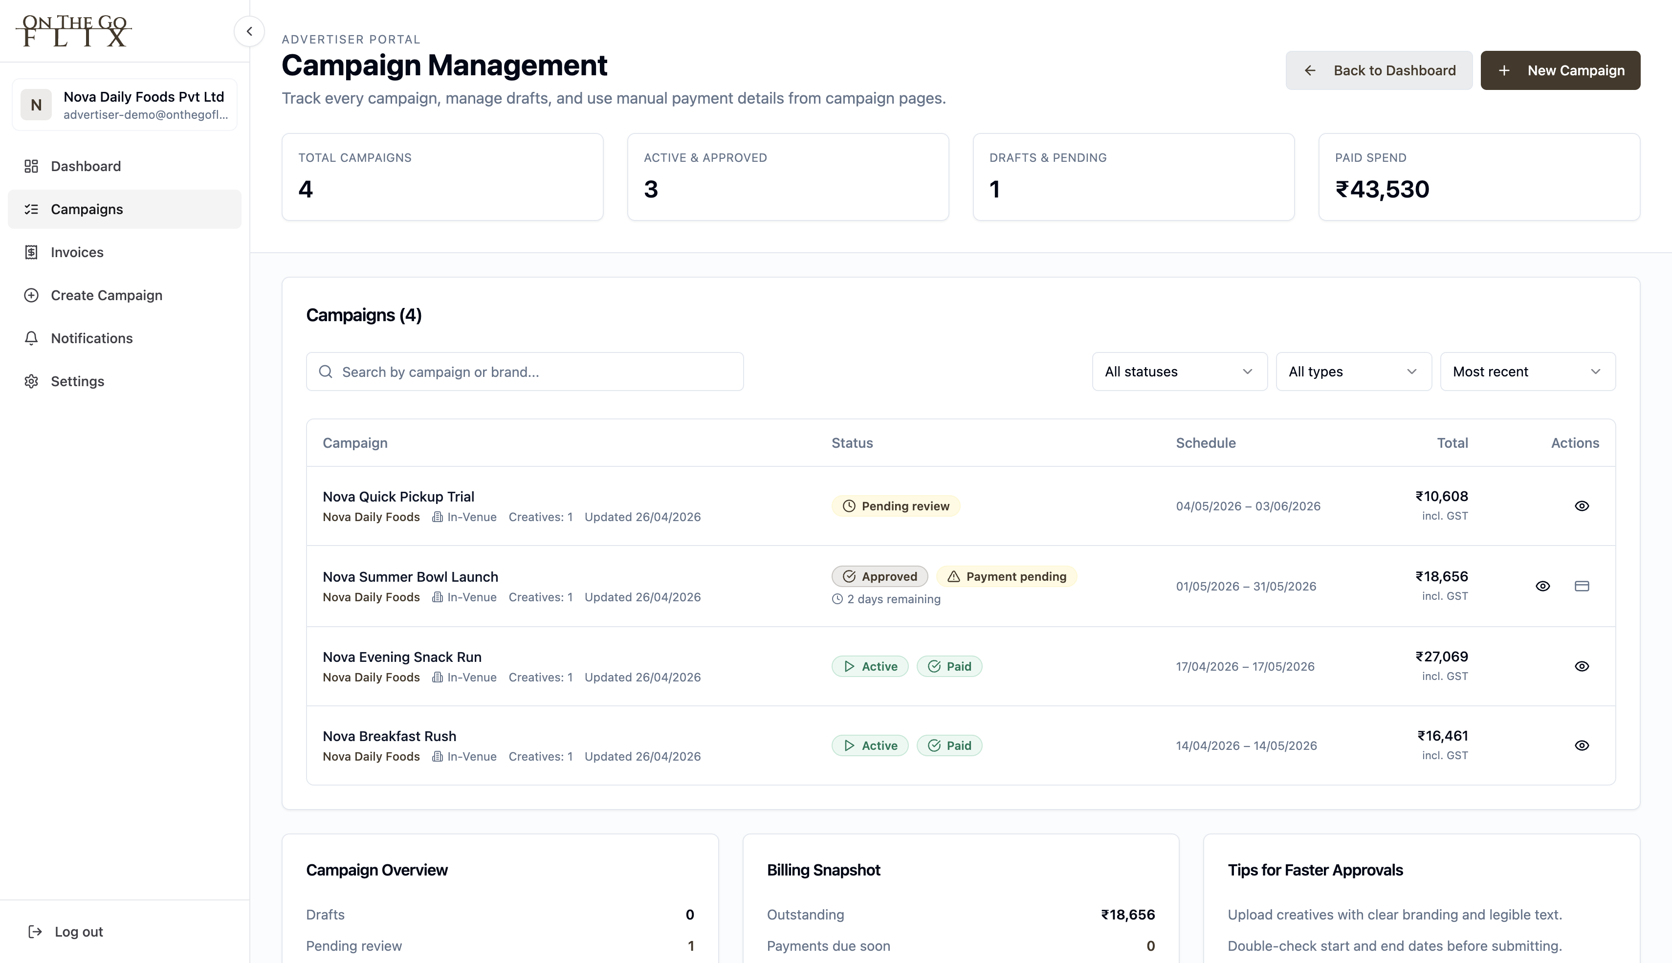Focus the search by campaign or brand field
This screenshot has width=1672, height=963.
(x=525, y=372)
